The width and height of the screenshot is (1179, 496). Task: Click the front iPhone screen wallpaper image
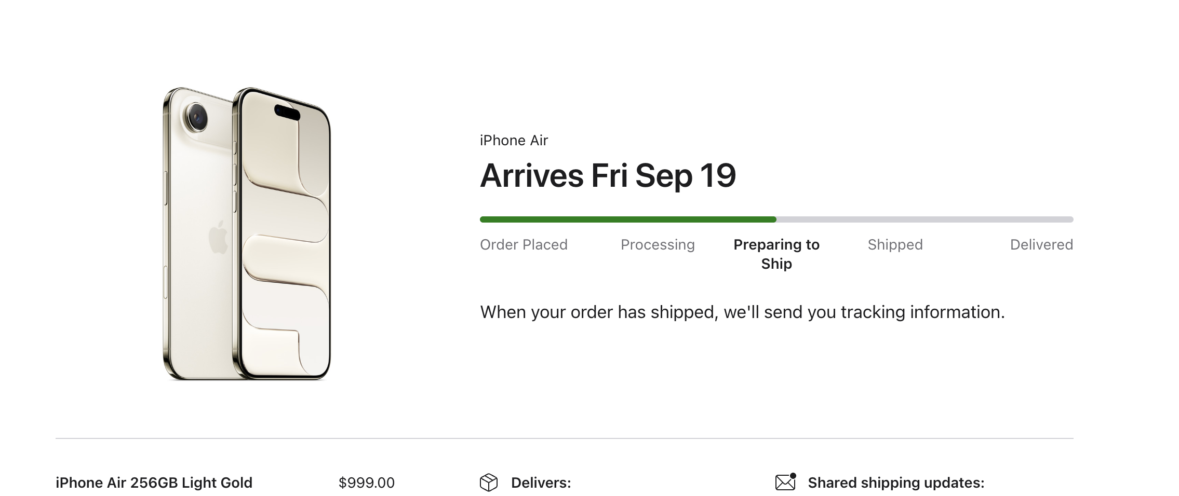(x=286, y=233)
